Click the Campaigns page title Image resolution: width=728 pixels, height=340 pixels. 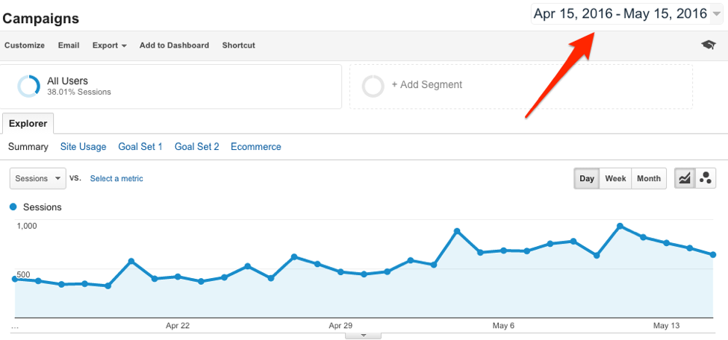pyautogui.click(x=41, y=19)
